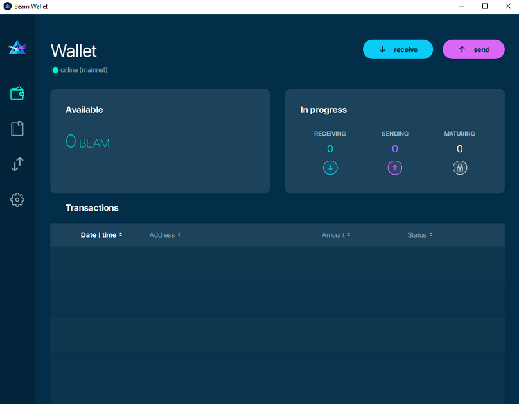Click the Wallet page heading

[73, 51]
